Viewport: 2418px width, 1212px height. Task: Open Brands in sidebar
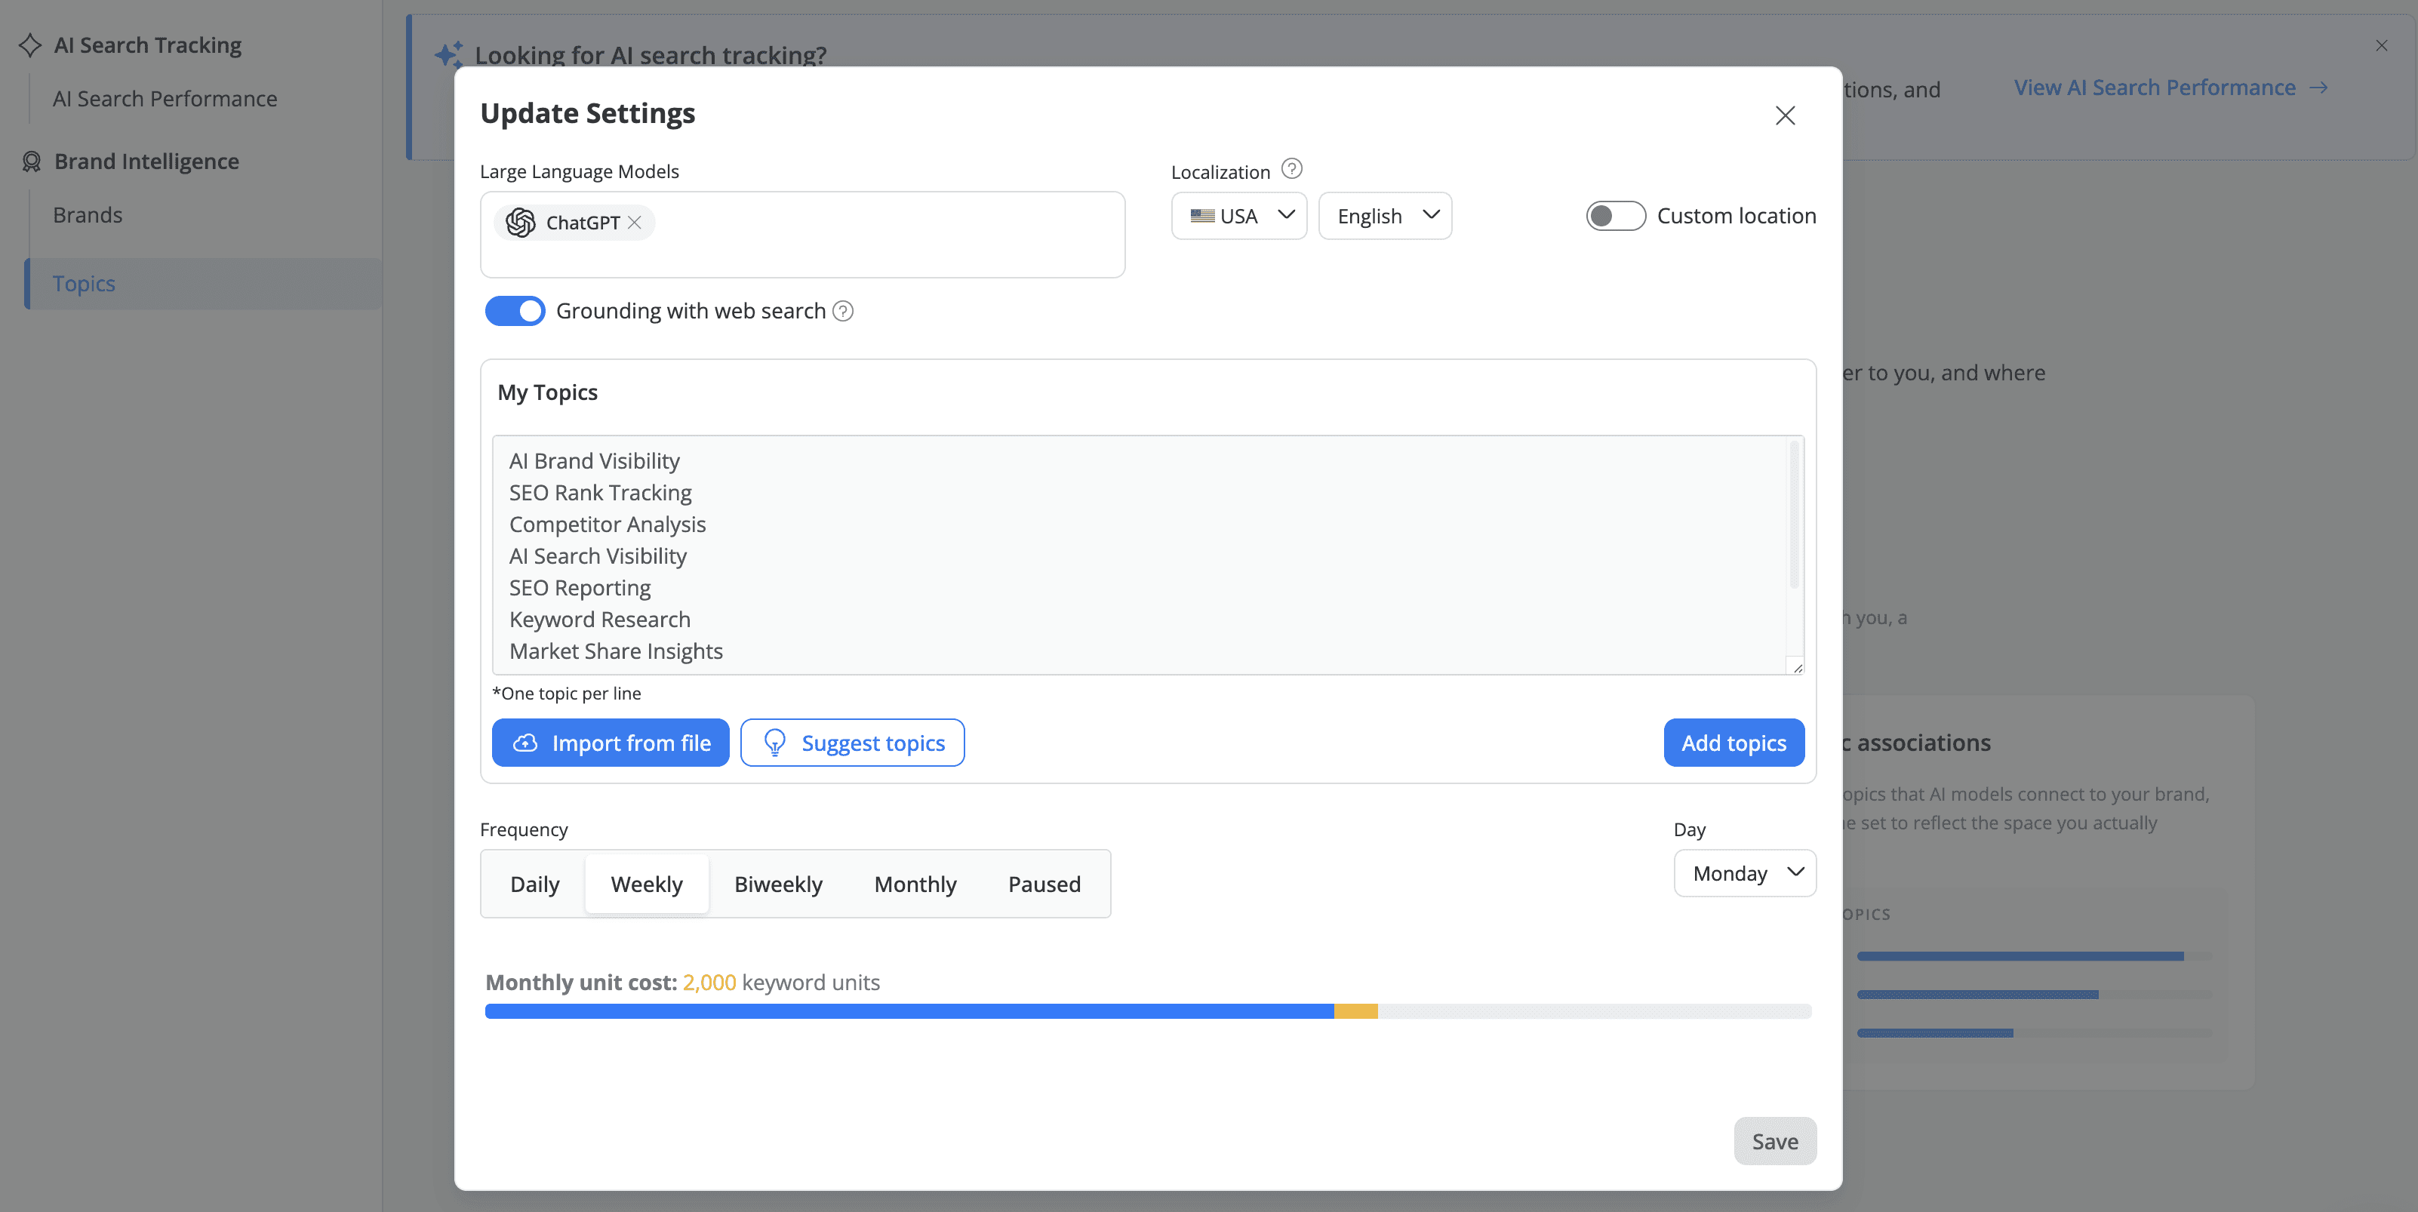[x=88, y=215]
